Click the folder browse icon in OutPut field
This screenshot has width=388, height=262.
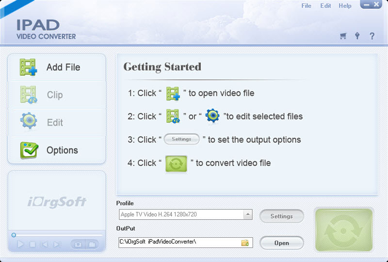pos(245,243)
